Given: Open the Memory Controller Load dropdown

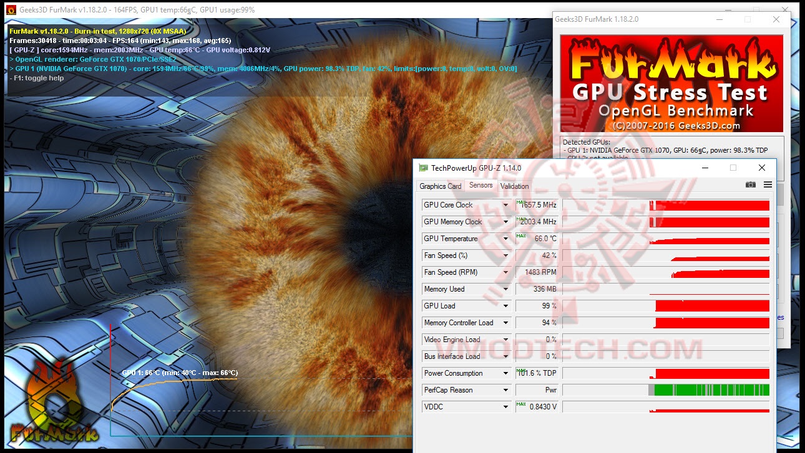Looking at the screenshot, I should [506, 323].
